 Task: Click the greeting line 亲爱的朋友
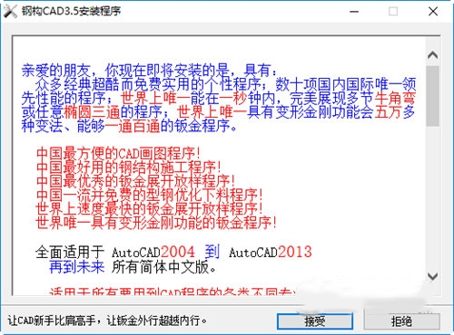(x=55, y=71)
